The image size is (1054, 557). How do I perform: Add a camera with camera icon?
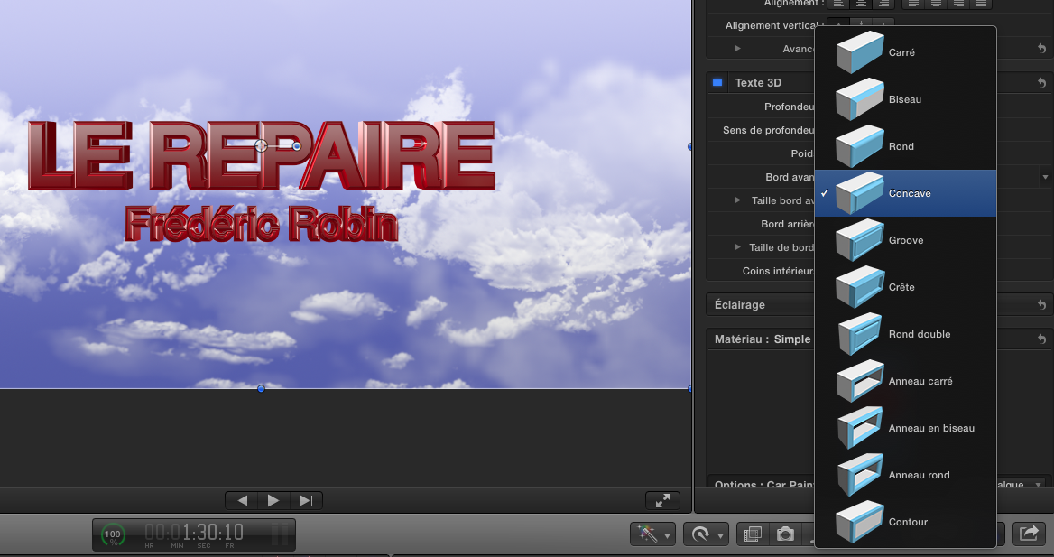[785, 534]
